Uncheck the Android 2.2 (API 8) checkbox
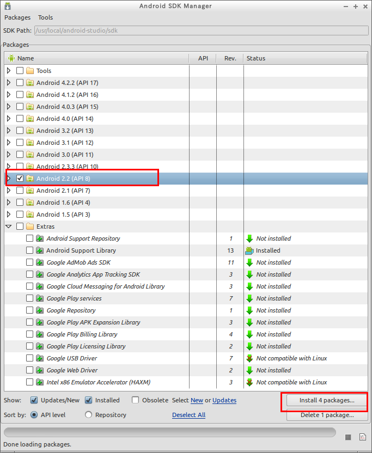This screenshot has width=372, height=453. pyautogui.click(x=20, y=179)
